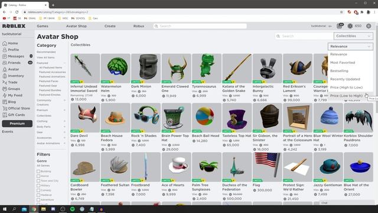The image size is (378, 213).
Task: Open Home in the left sidebar
Action: [10, 43]
